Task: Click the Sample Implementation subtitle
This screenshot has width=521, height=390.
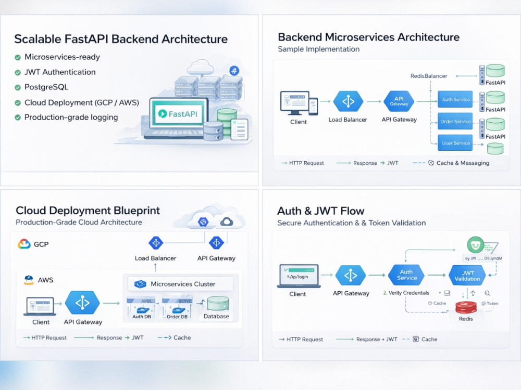Action: pos(319,49)
